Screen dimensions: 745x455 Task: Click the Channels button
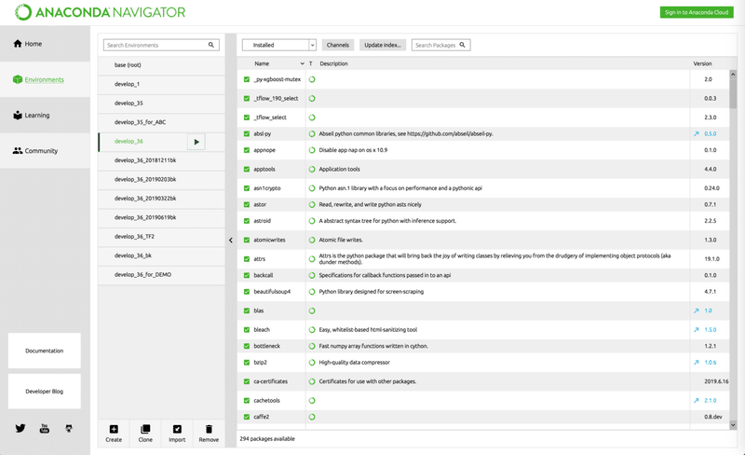pyautogui.click(x=338, y=45)
